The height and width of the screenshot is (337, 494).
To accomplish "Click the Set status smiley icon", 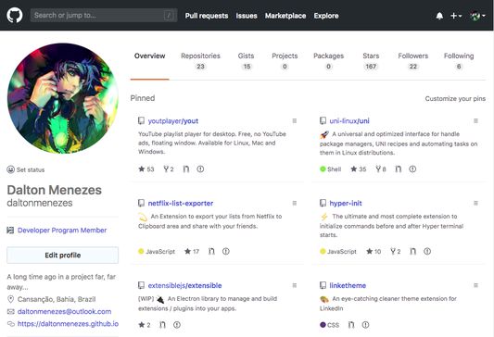I will pyautogui.click(x=11, y=169).
